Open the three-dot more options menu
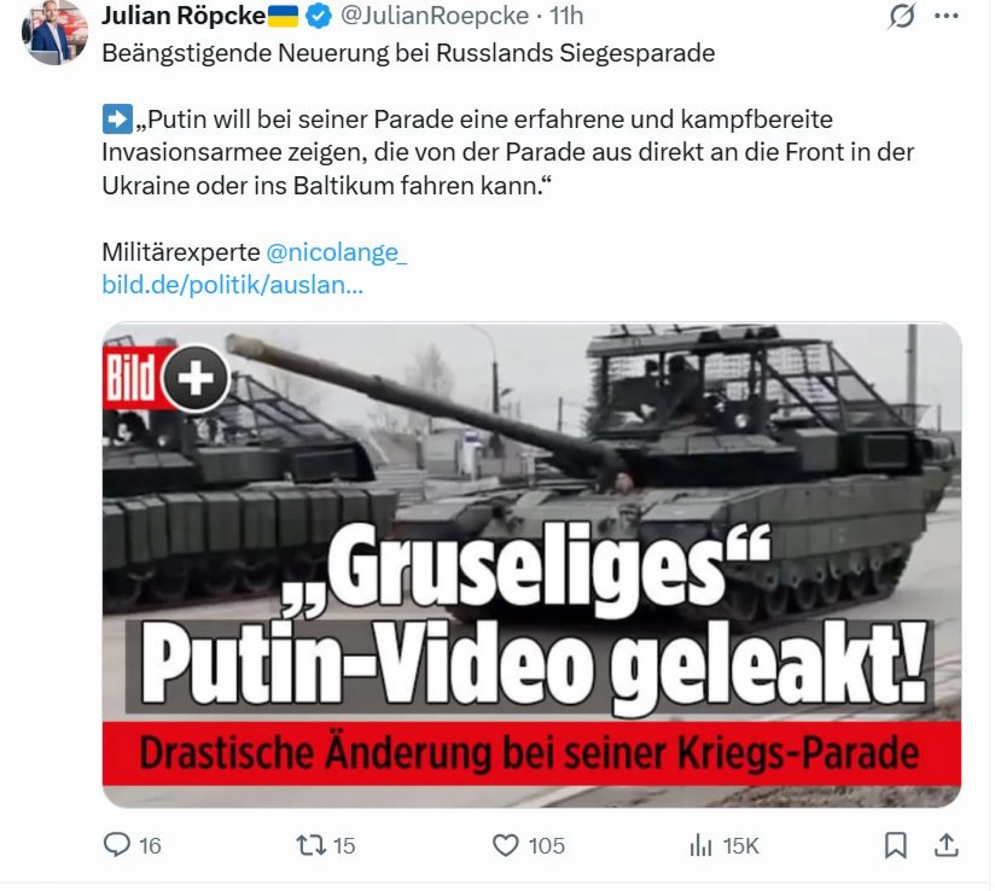The height and width of the screenshot is (891, 995). click(946, 16)
